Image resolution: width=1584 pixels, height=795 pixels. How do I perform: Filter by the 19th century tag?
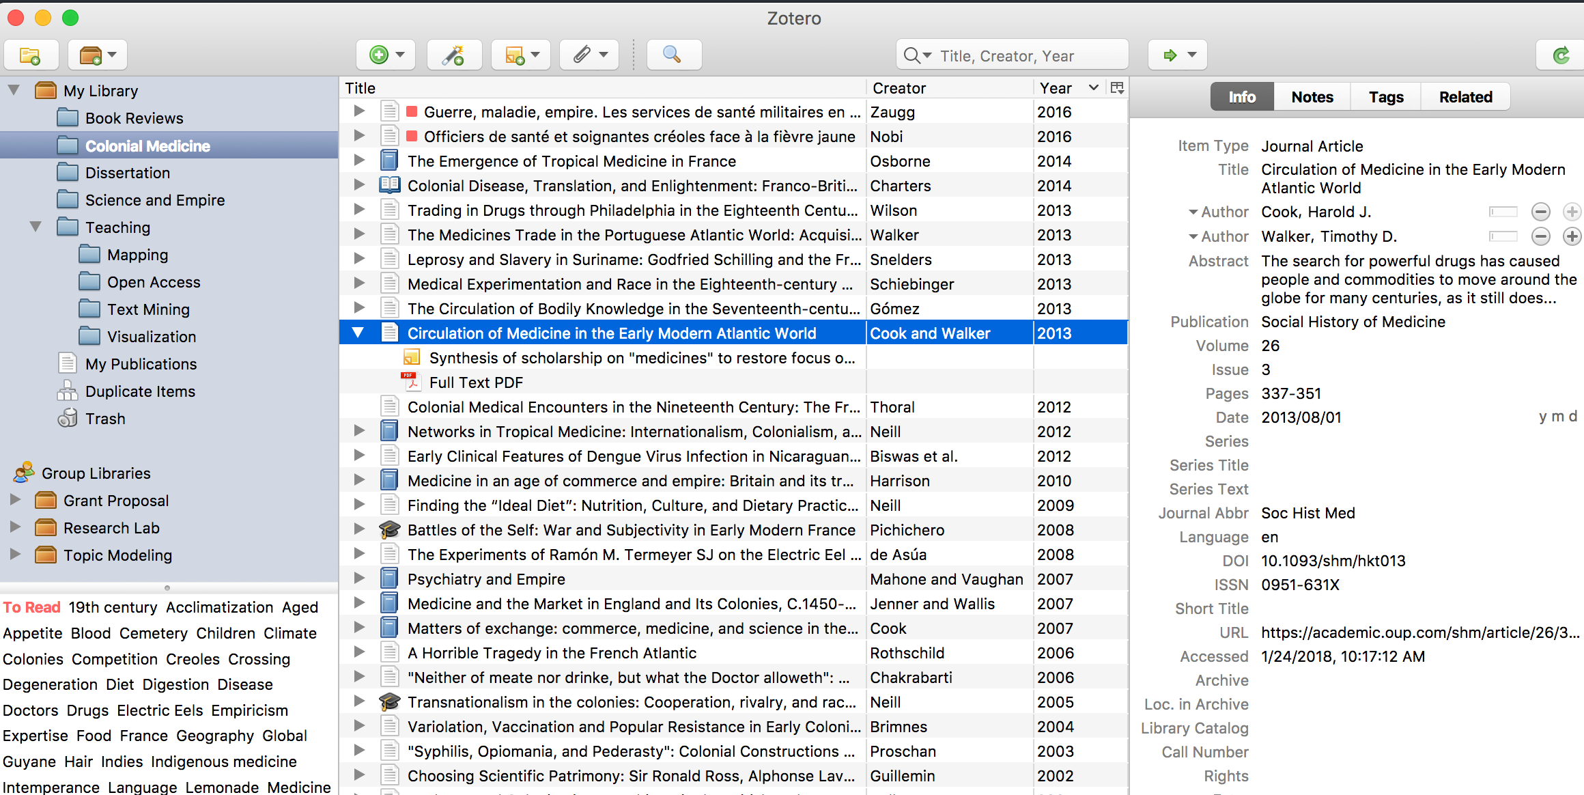[x=113, y=607]
